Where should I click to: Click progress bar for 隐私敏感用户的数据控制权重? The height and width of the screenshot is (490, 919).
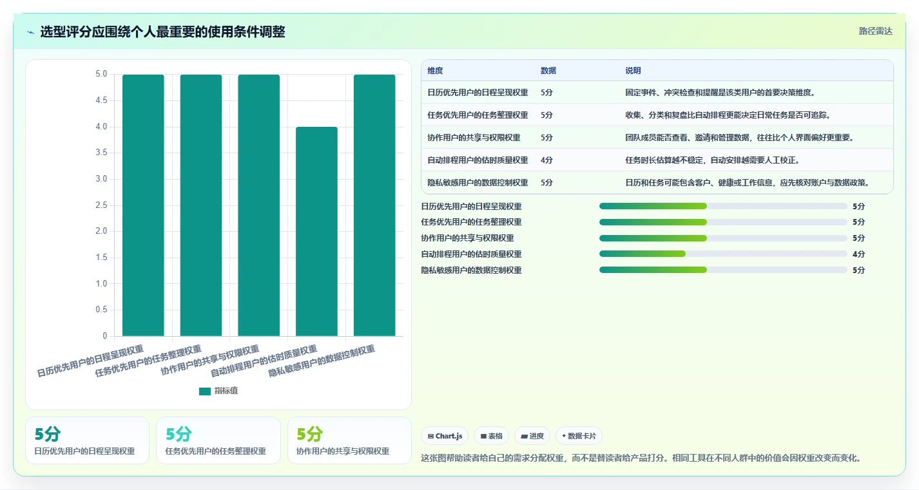(x=723, y=270)
